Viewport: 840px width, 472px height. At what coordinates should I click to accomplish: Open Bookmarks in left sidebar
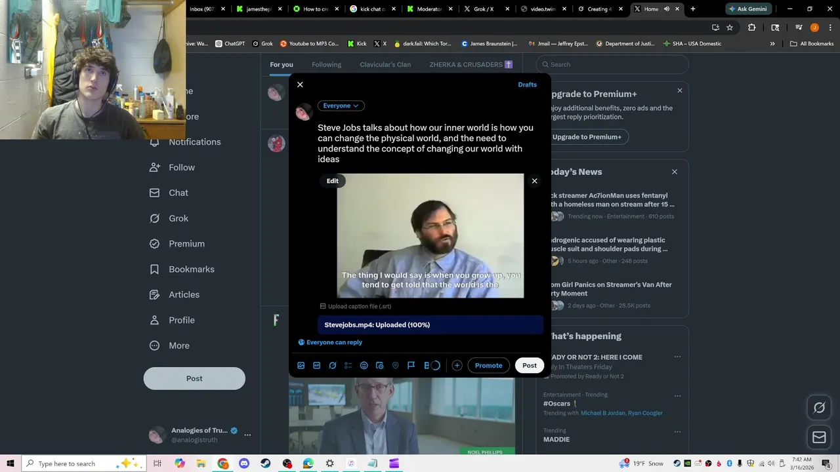(x=182, y=269)
